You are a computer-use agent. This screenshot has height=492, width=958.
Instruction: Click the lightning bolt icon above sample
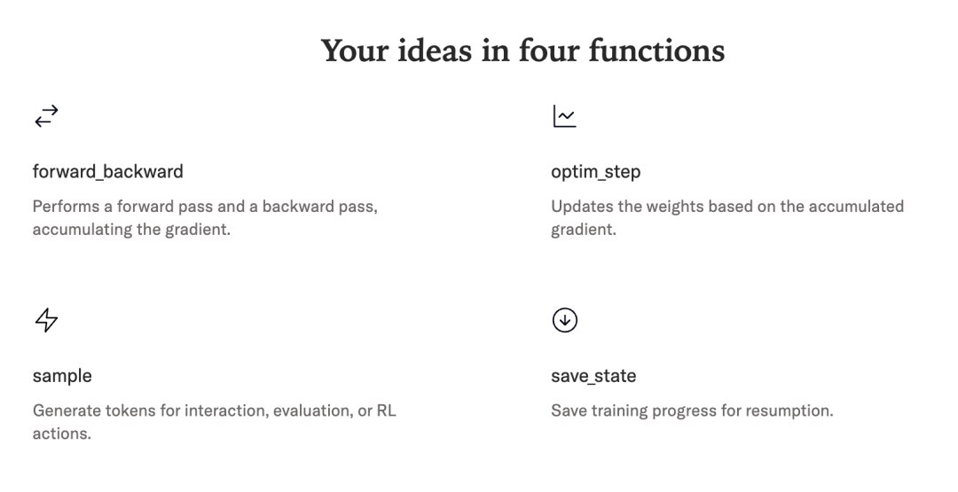pos(46,320)
